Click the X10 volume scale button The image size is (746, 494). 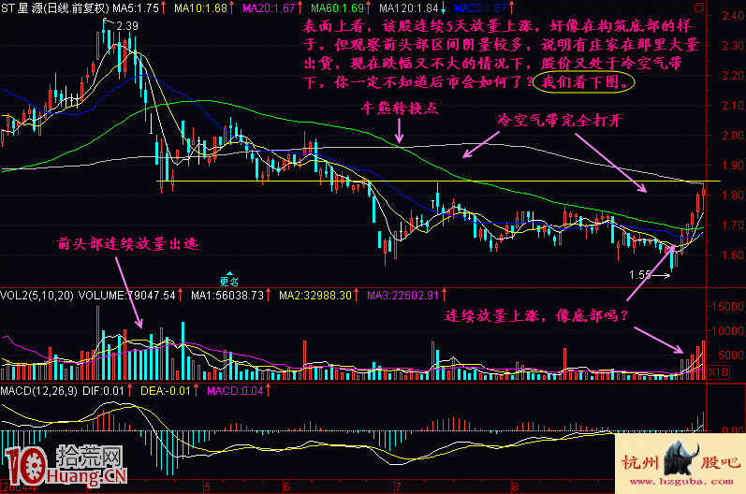click(719, 371)
